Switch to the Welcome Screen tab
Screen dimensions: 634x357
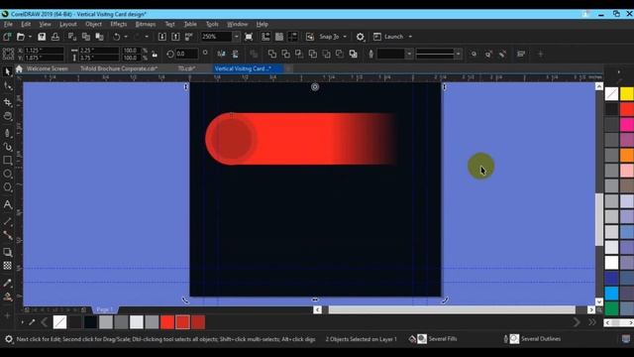point(48,68)
